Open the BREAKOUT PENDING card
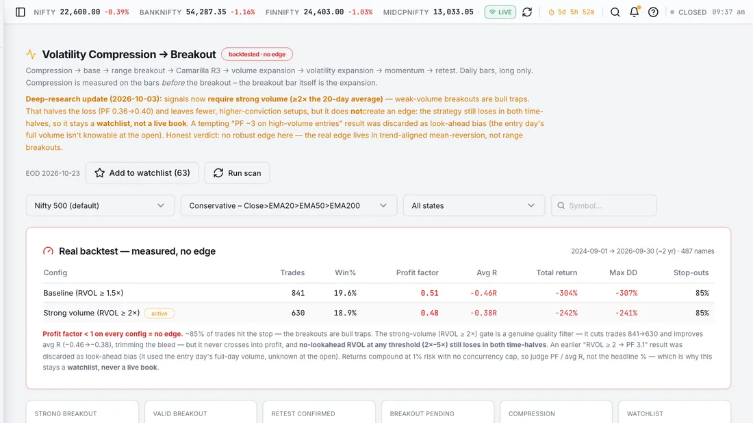Screen dimensions: 753x423 click(x=437, y=412)
